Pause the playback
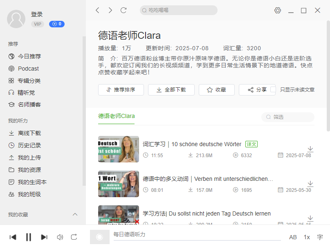The image size is (330, 249). 28,237
